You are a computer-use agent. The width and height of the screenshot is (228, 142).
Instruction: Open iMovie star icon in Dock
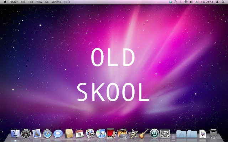(x=133, y=134)
